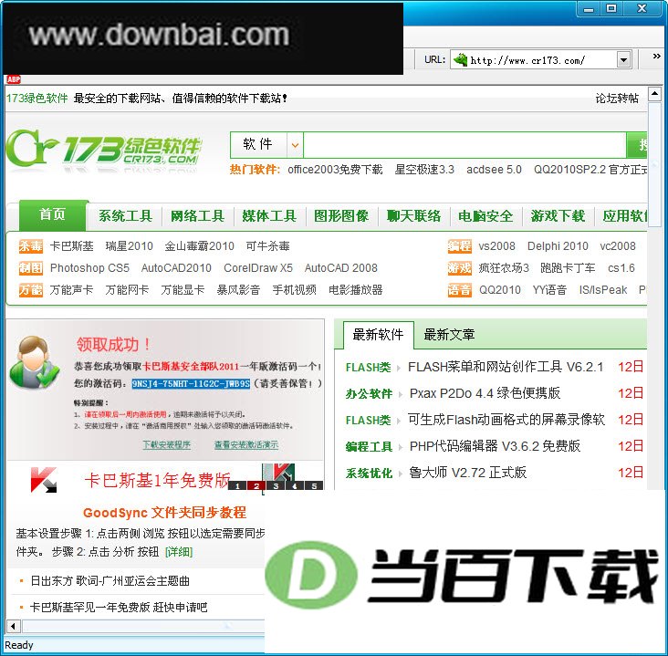
Task: Open the 万能声卡 link
Action: click(x=71, y=290)
